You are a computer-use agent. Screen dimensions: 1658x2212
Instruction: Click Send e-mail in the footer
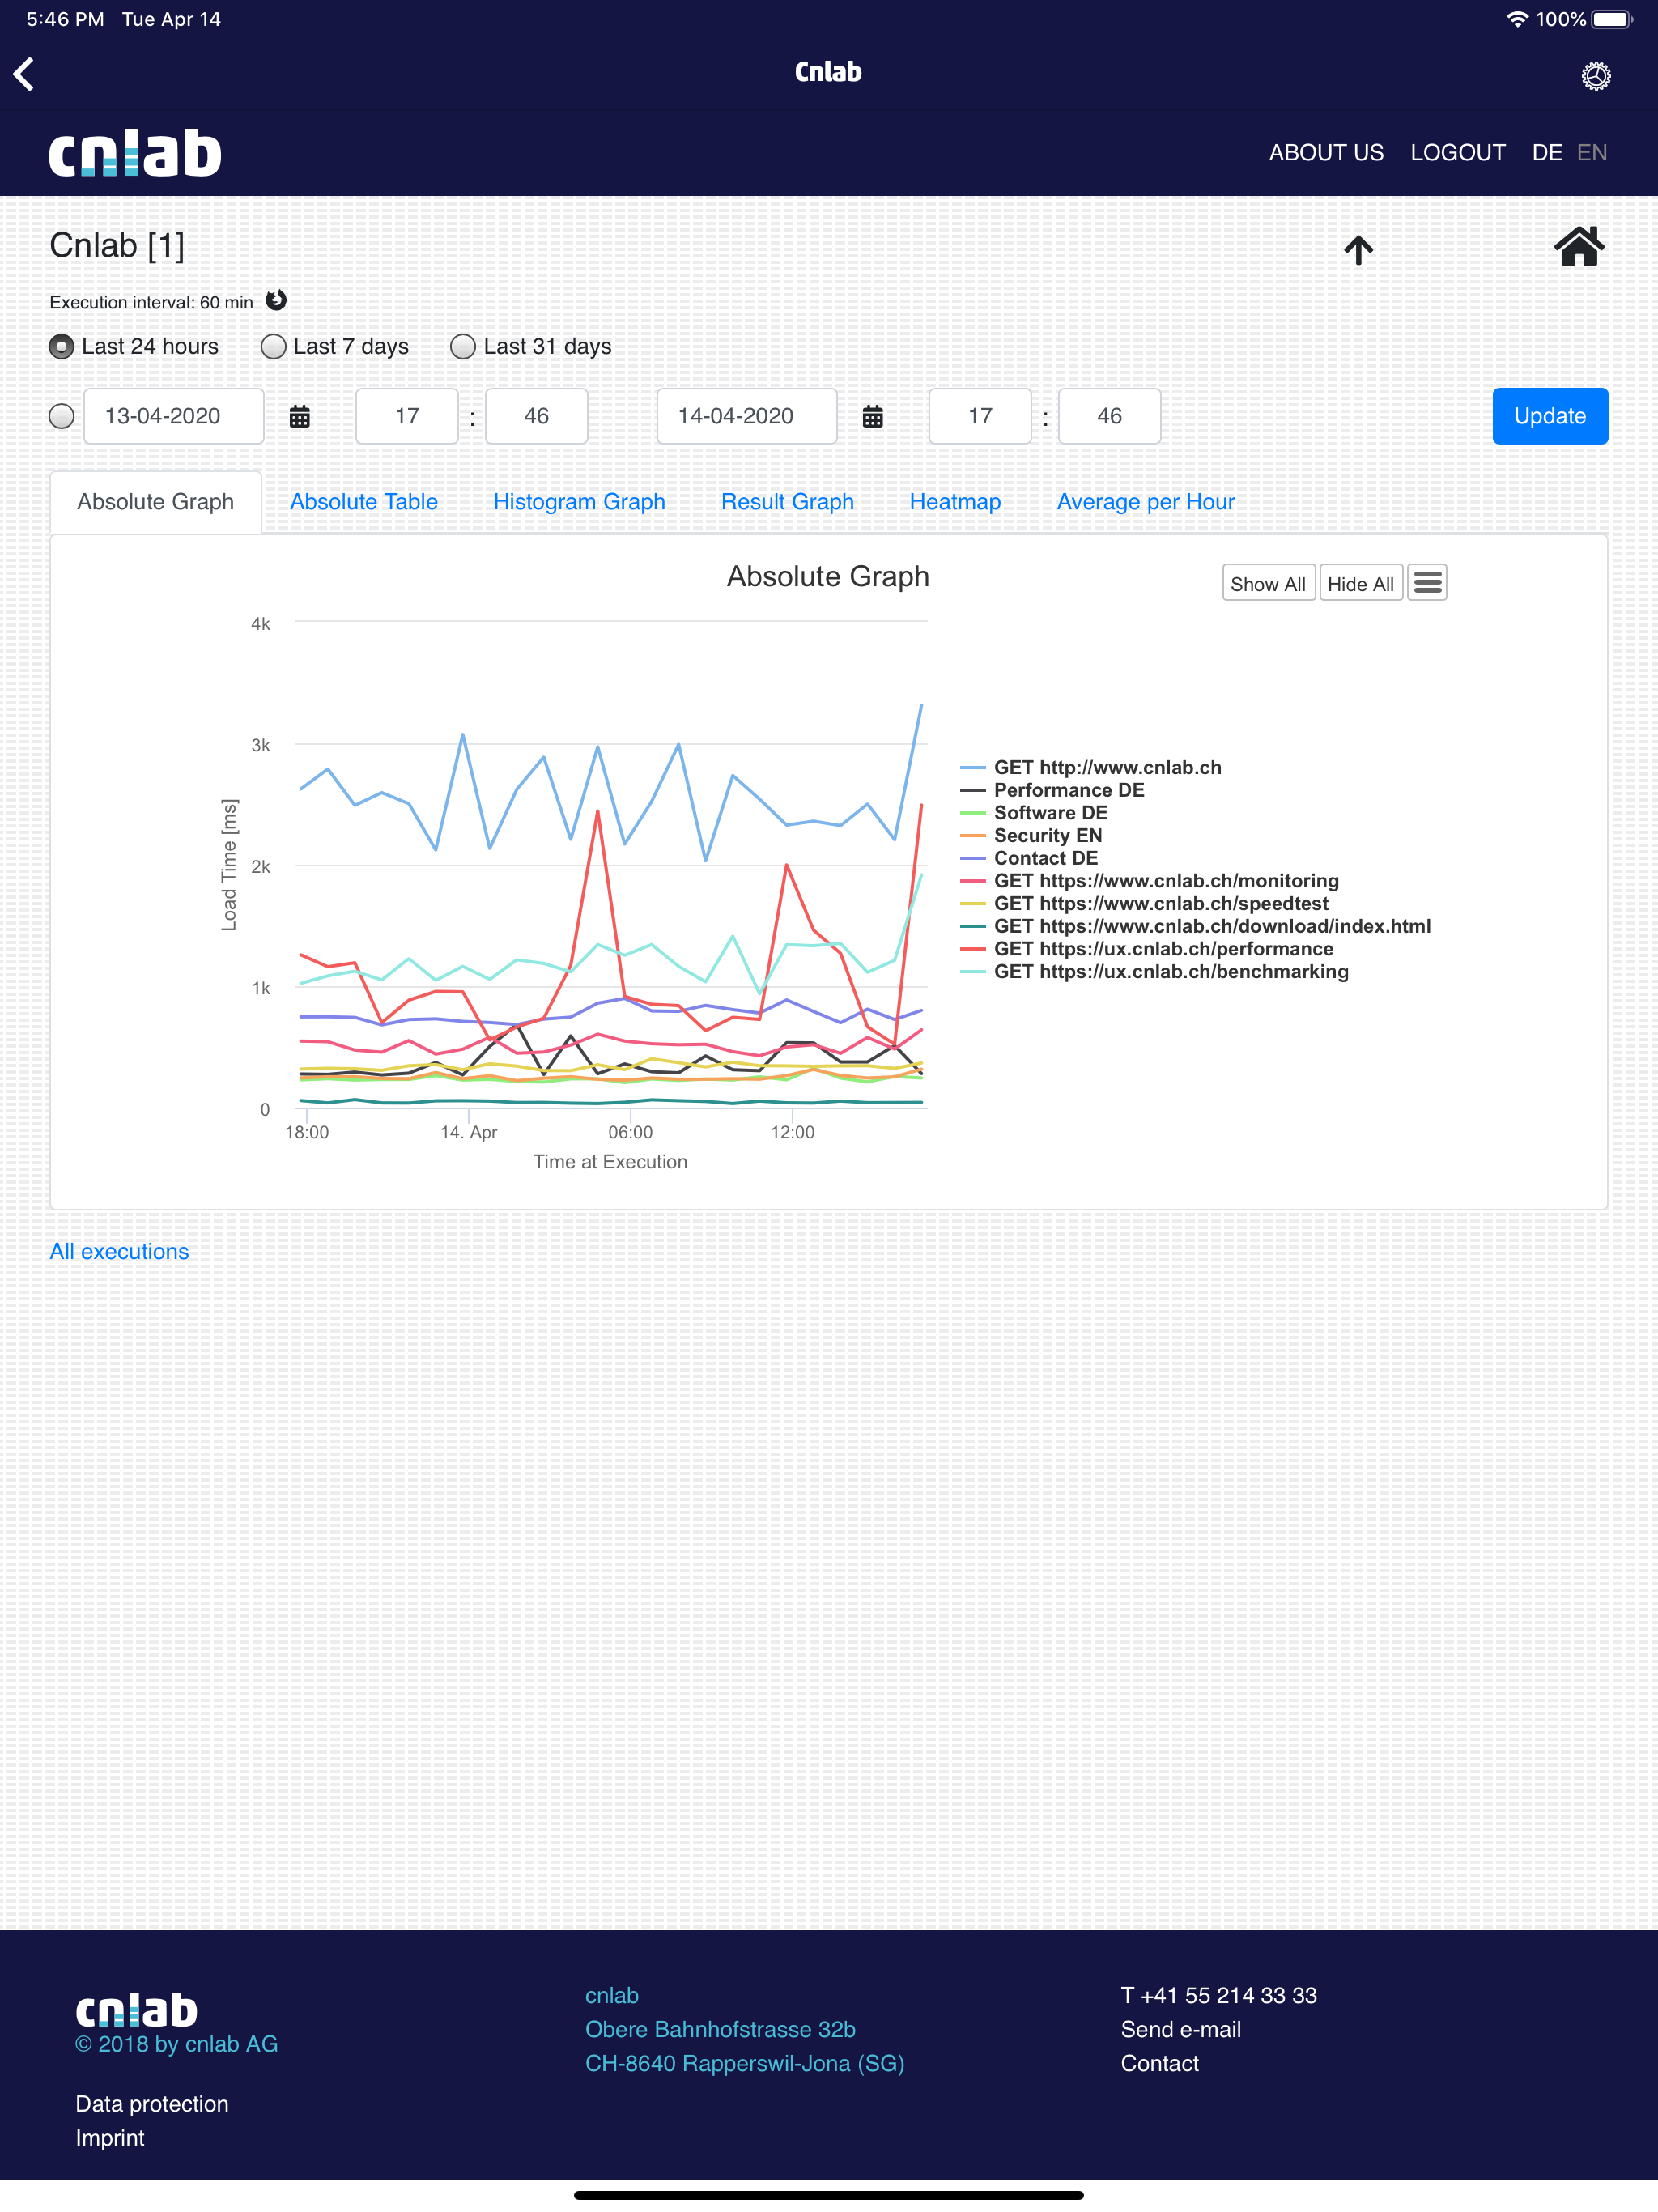point(1181,2029)
